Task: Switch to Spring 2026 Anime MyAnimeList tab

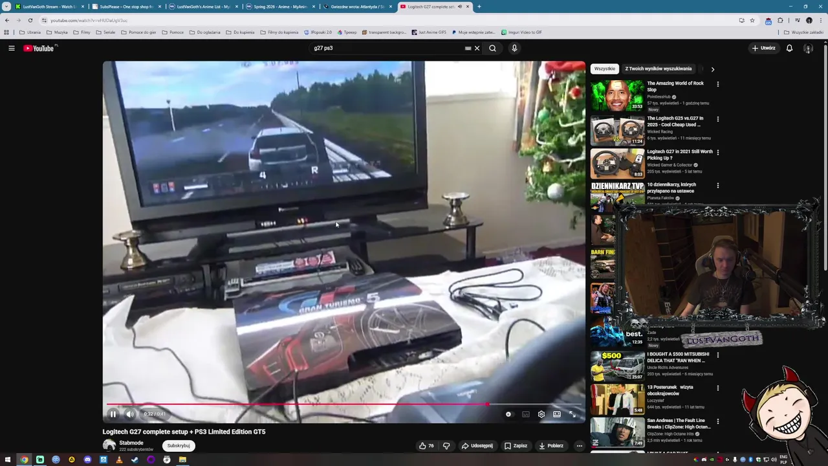Action: [279, 6]
